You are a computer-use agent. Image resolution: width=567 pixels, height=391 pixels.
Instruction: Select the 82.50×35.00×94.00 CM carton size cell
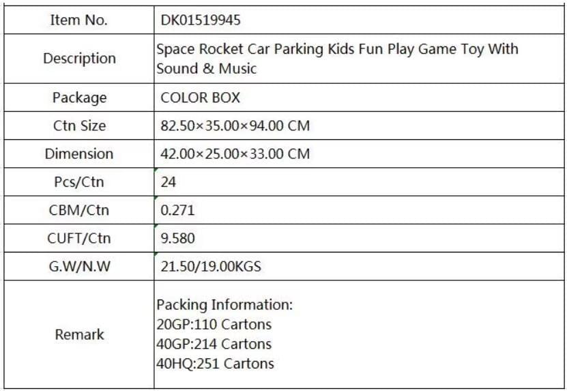[235, 126]
